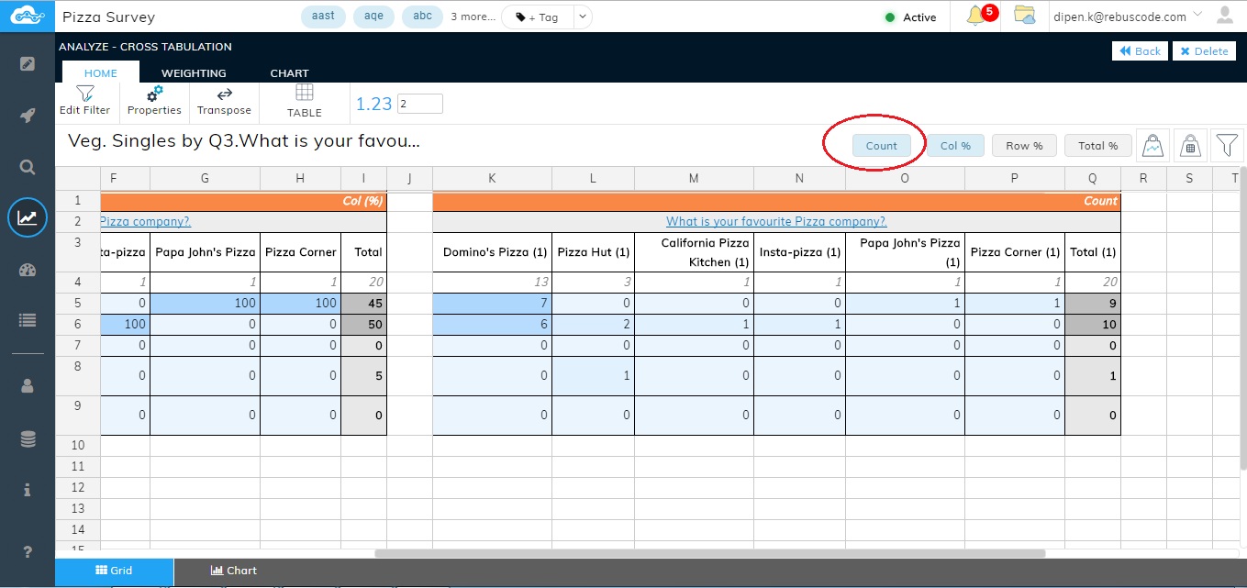This screenshot has width=1247, height=588.
Task: Click the filter funnel icon at right
Action: (1227, 145)
